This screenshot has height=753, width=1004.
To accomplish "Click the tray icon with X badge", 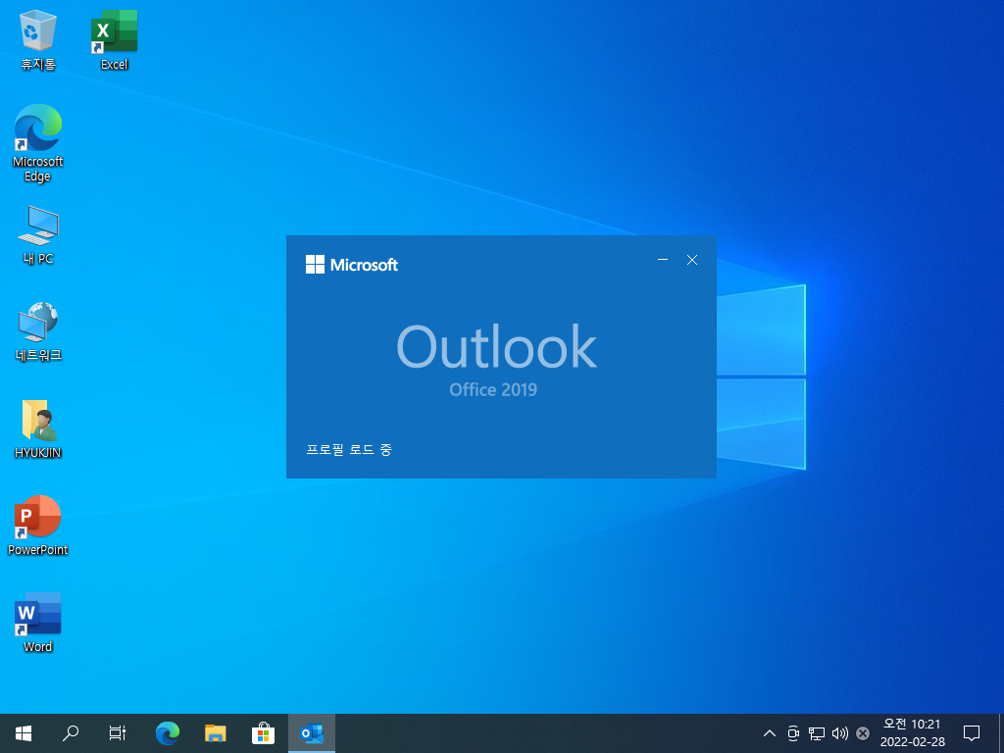I will (x=863, y=733).
